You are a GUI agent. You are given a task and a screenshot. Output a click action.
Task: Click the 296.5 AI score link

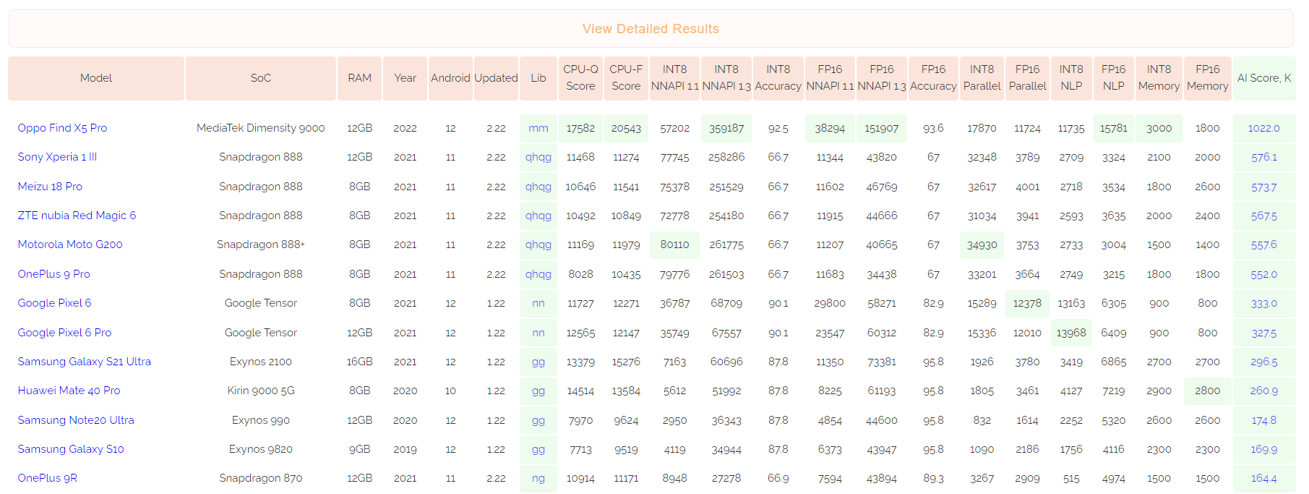click(1264, 362)
